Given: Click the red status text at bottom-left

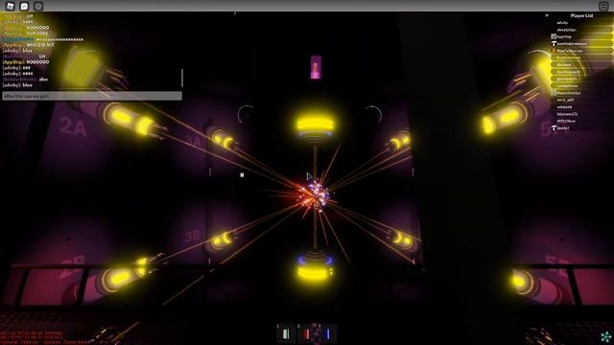Looking at the screenshot, I should [x=44, y=337].
